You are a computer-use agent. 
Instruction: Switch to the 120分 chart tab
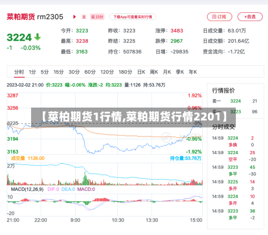(x=107, y=72)
